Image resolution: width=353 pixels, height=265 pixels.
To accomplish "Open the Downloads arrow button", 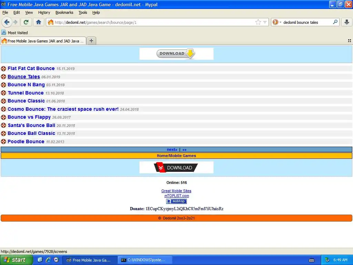I will 347,22.
